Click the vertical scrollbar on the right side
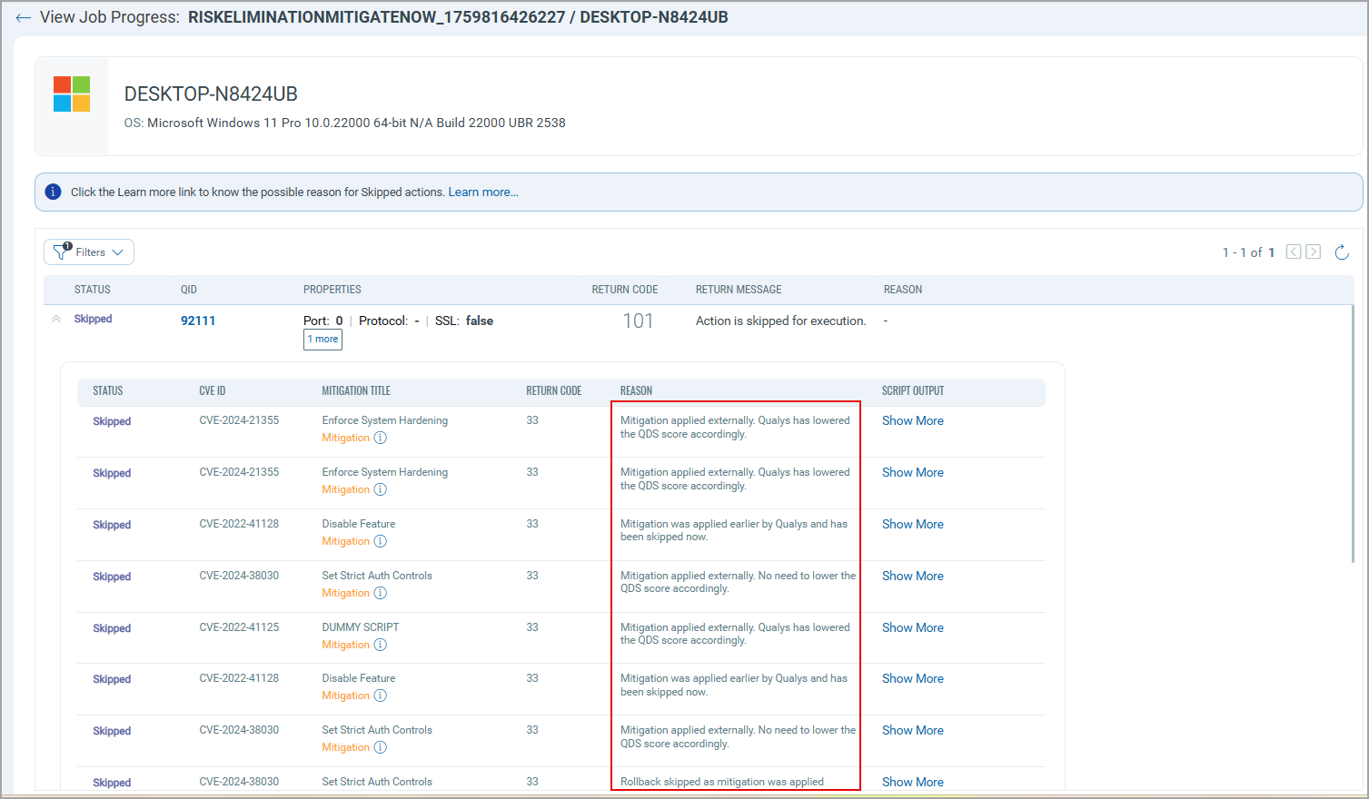Screen dimensions: 1369x799 (x=1353, y=436)
